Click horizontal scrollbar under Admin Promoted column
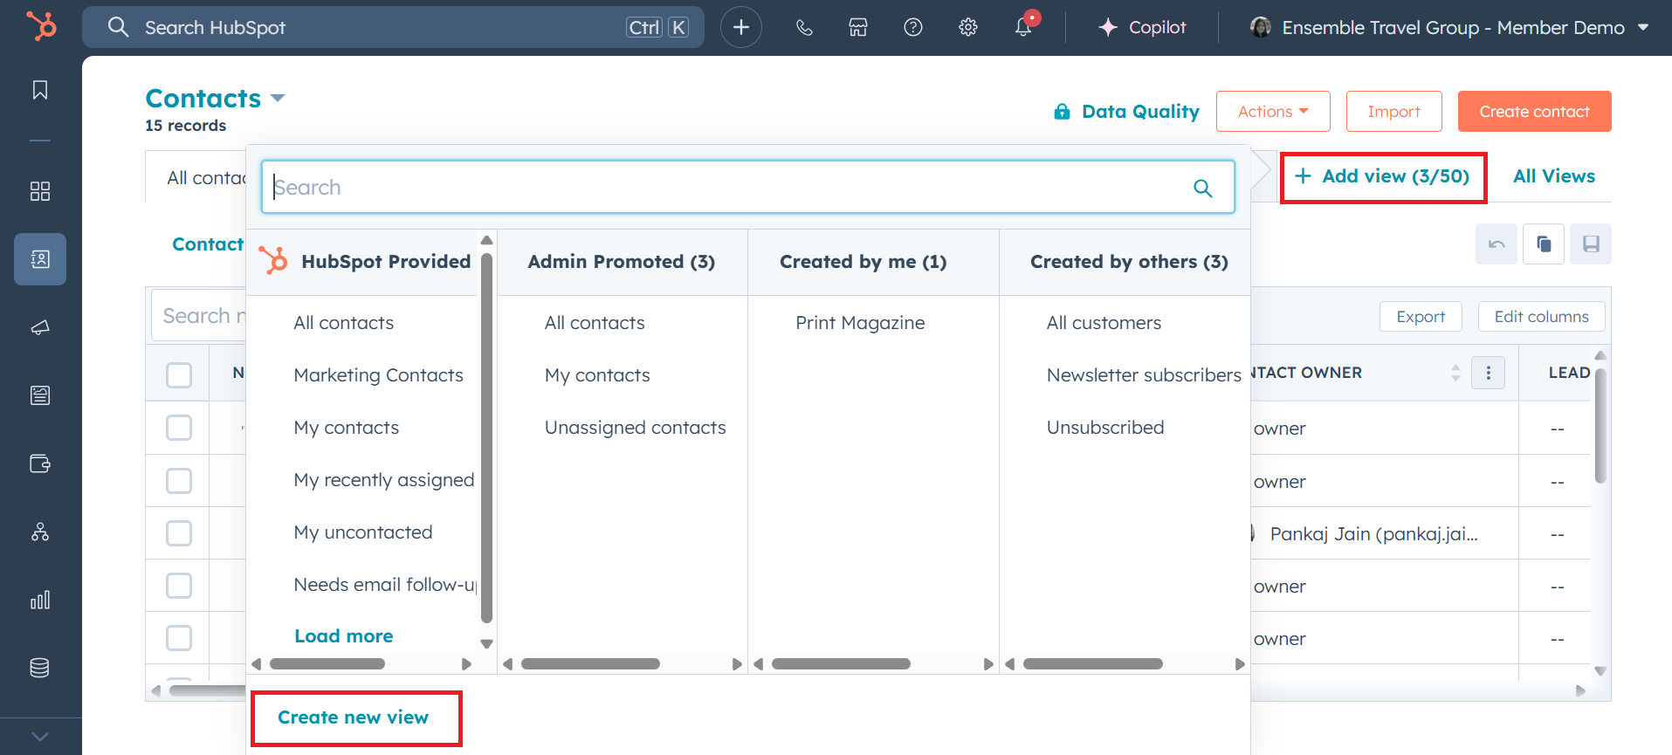The height and width of the screenshot is (755, 1672). point(590,664)
